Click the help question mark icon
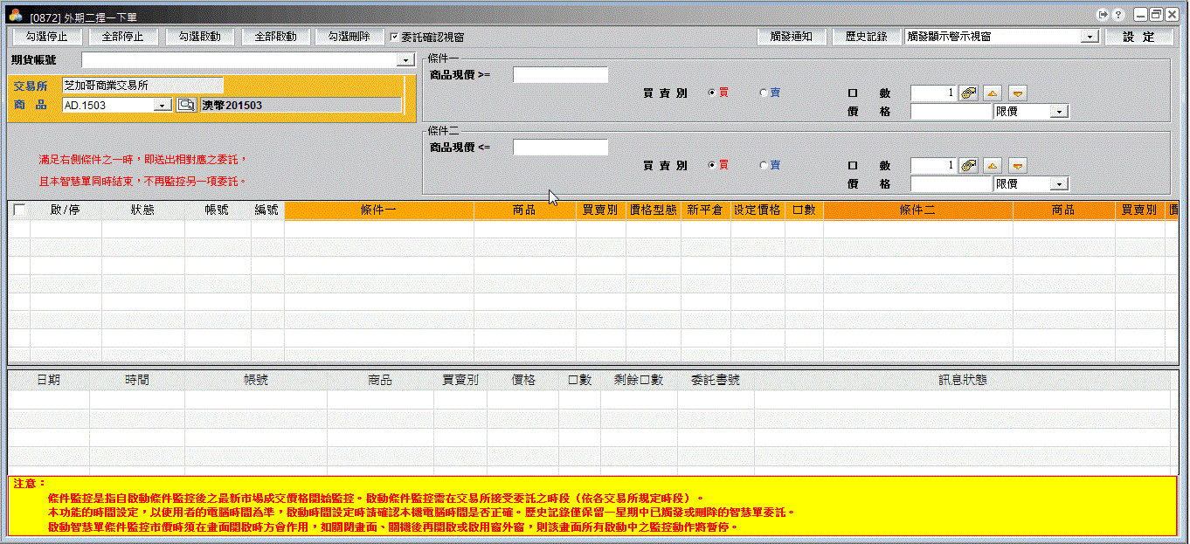Viewport: 1190px width, 544px height. 1117,15
